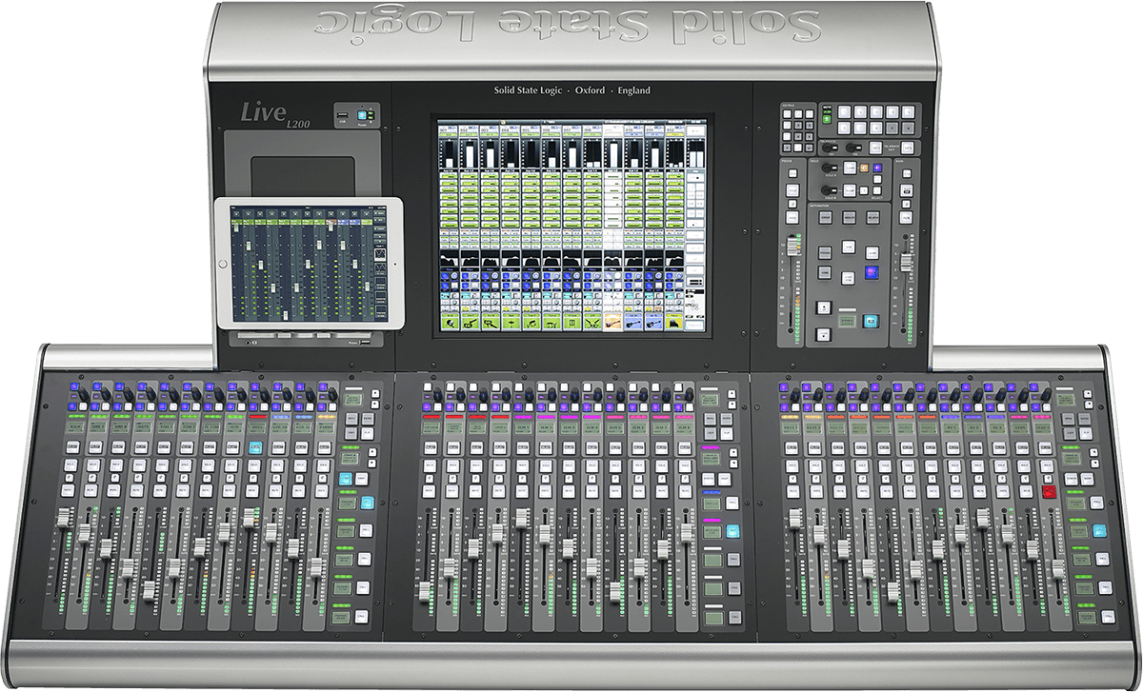1143x692 pixels.
Task: Mute the KEYS 2 channel
Action: 816,491
